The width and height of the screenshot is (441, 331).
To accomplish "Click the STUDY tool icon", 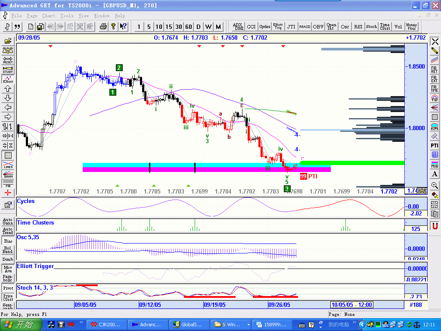I will [x=8, y=70].
